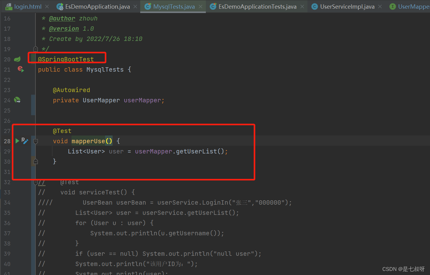This screenshot has width=430, height=275.
Task: Collapse the commented block fold on line 32
Action: pyautogui.click(x=35, y=182)
